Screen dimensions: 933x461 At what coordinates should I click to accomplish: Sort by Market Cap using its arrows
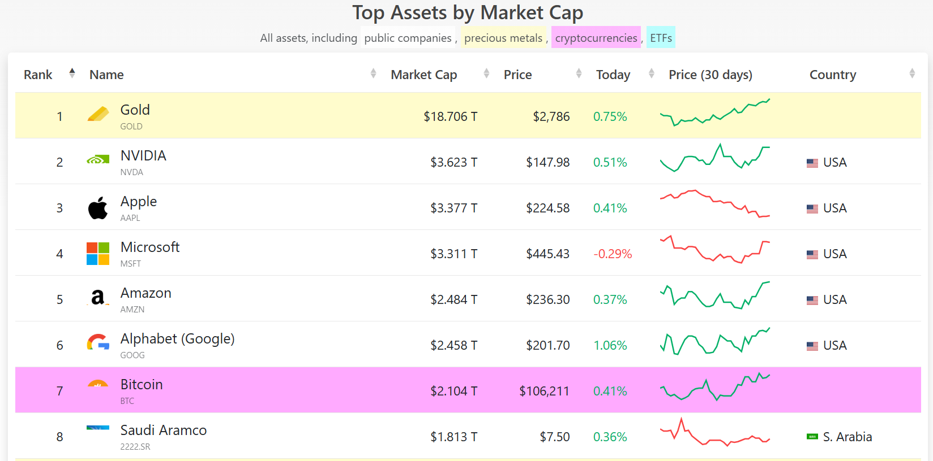click(486, 73)
